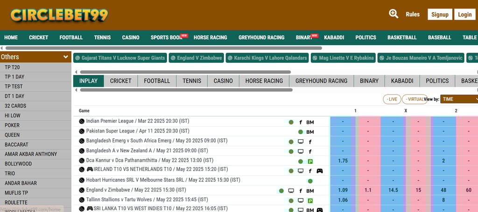
Task: Click the cricket ball icon beside Indian Premier League
Action: click(x=81, y=121)
